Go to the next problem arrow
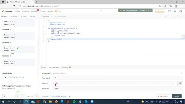Screen dimensions: 185x104 tap(37, 96)
